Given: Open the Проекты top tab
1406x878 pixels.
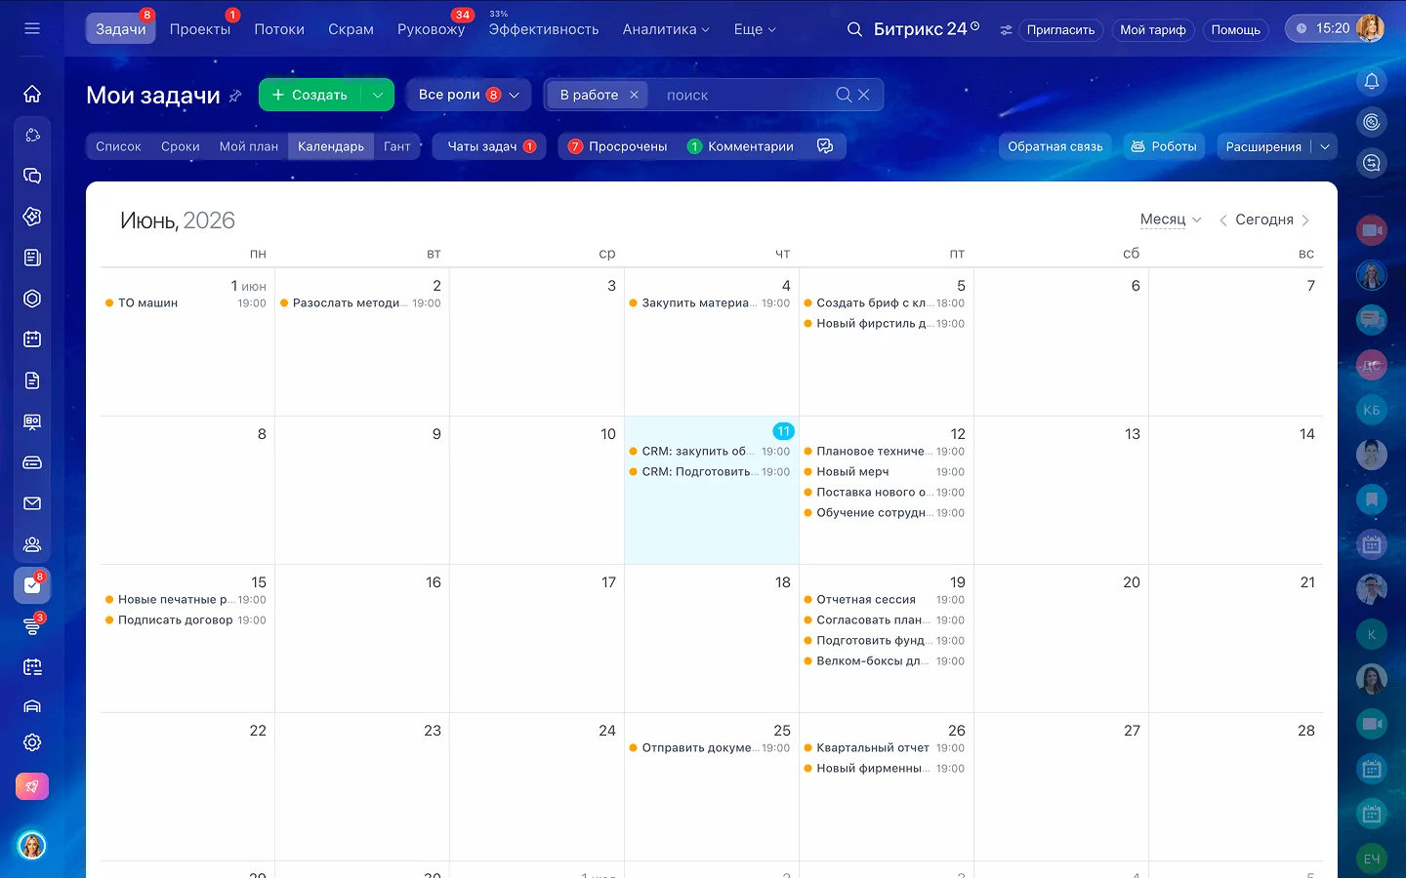Looking at the screenshot, I should point(200,29).
